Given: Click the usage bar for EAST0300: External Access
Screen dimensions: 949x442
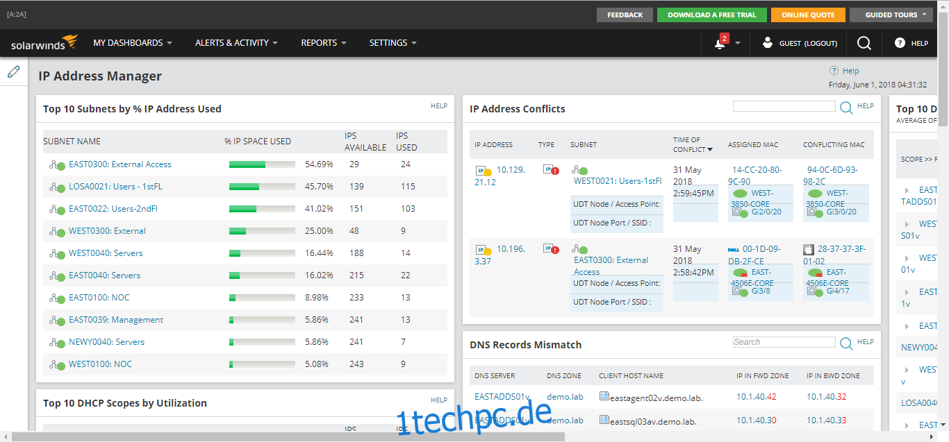Looking at the screenshot, I should pyautogui.click(x=262, y=164).
